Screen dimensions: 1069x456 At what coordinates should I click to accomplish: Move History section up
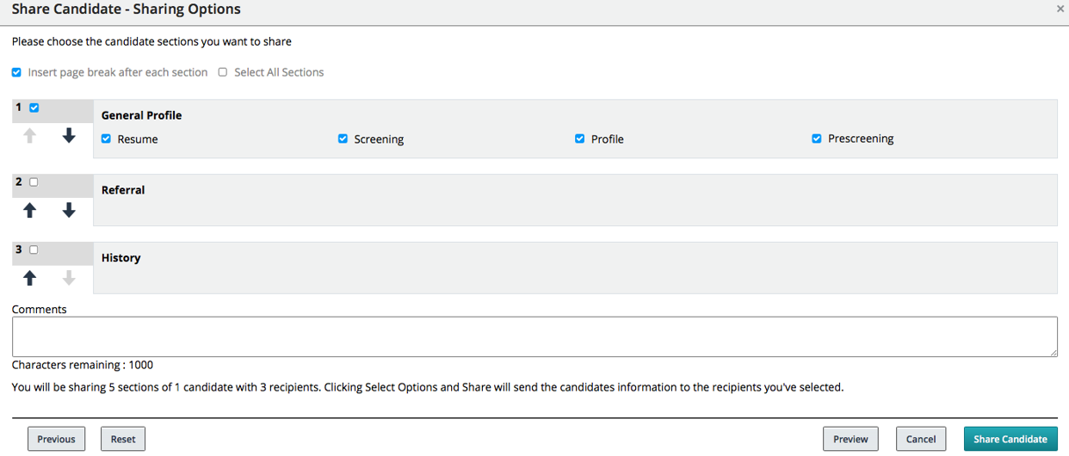point(30,278)
